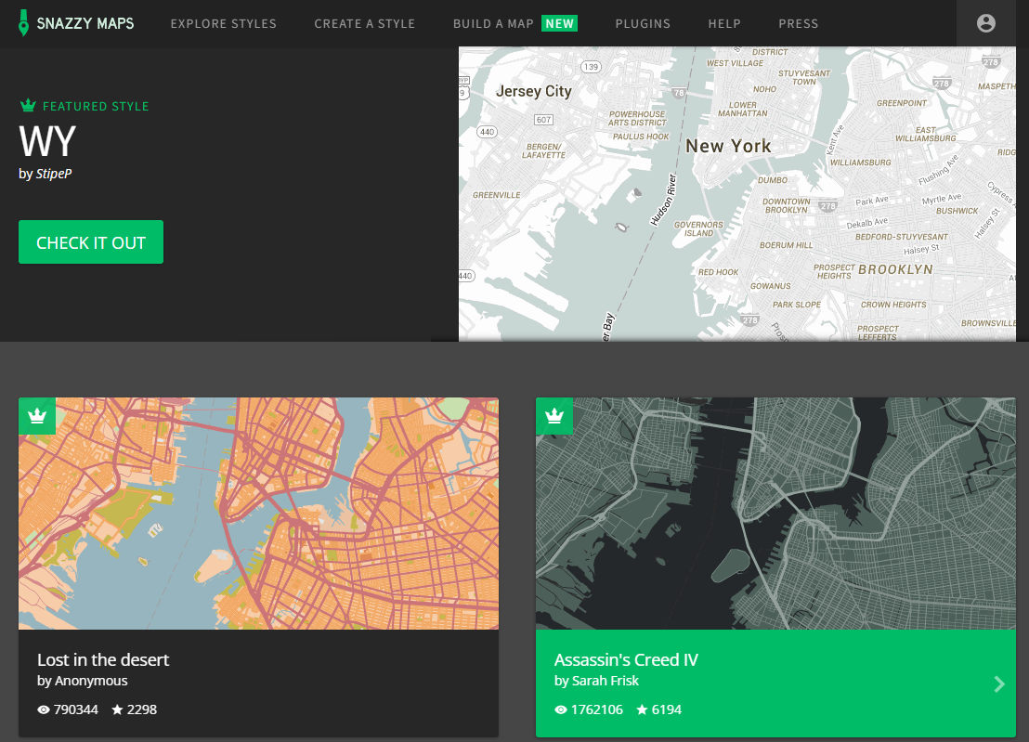1029x742 pixels.
Task: Click the New York label on the map
Action: coord(728,146)
